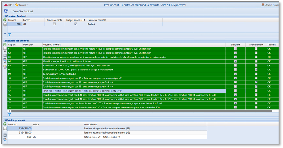Expand the double-chevron in Contrôles fsupload panel

pyautogui.click(x=5, y=34)
